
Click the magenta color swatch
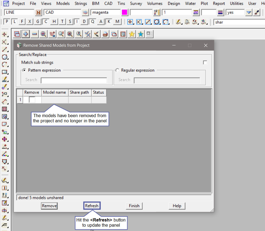pyautogui.click(x=124, y=13)
